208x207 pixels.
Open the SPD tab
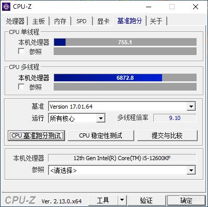82,21
